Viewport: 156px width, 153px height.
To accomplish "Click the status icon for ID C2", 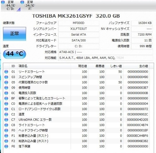I will pyautogui.click(x=6, y=114).
